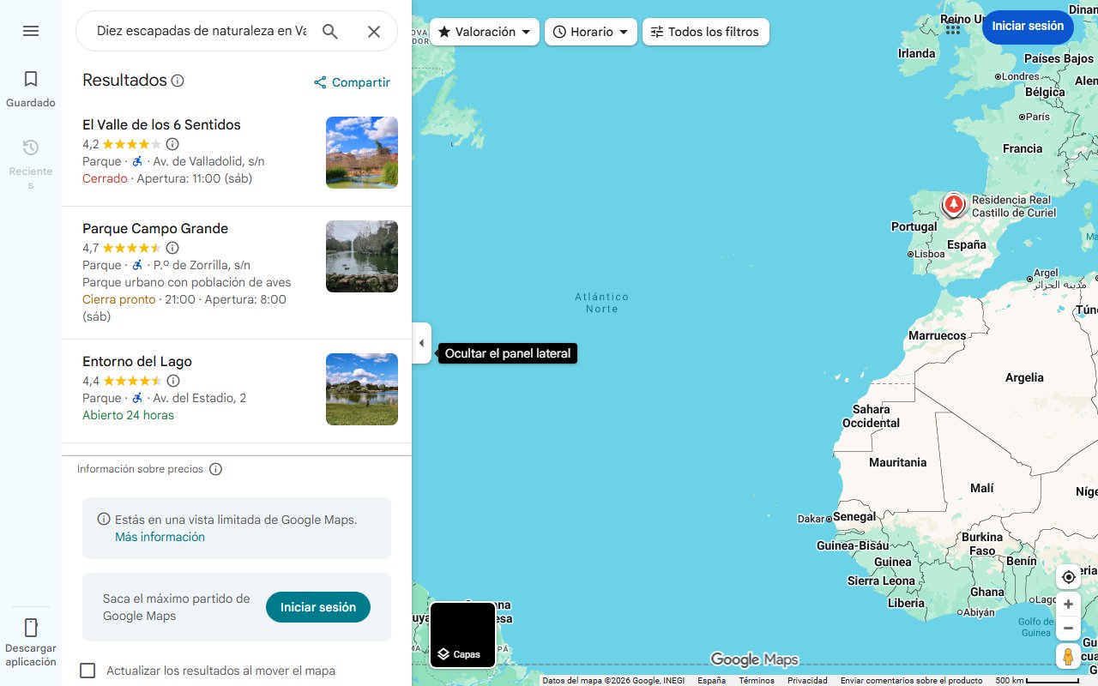Open the Más información link
Screen dimensions: 1098x686
tap(160, 536)
